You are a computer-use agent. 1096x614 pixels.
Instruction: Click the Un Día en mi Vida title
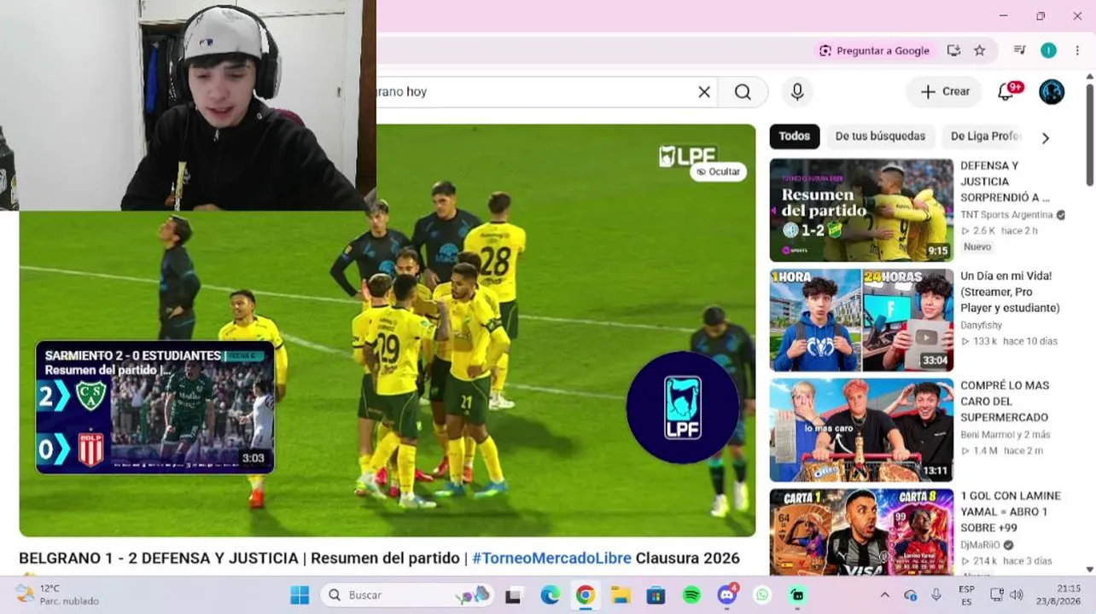point(1010,292)
